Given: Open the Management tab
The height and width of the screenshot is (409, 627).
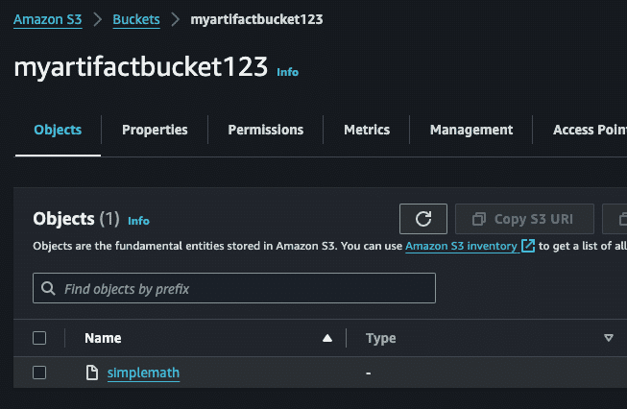Looking at the screenshot, I should (x=471, y=130).
